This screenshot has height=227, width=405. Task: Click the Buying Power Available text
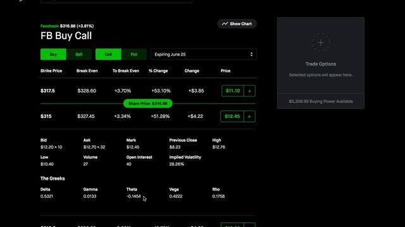[321, 102]
